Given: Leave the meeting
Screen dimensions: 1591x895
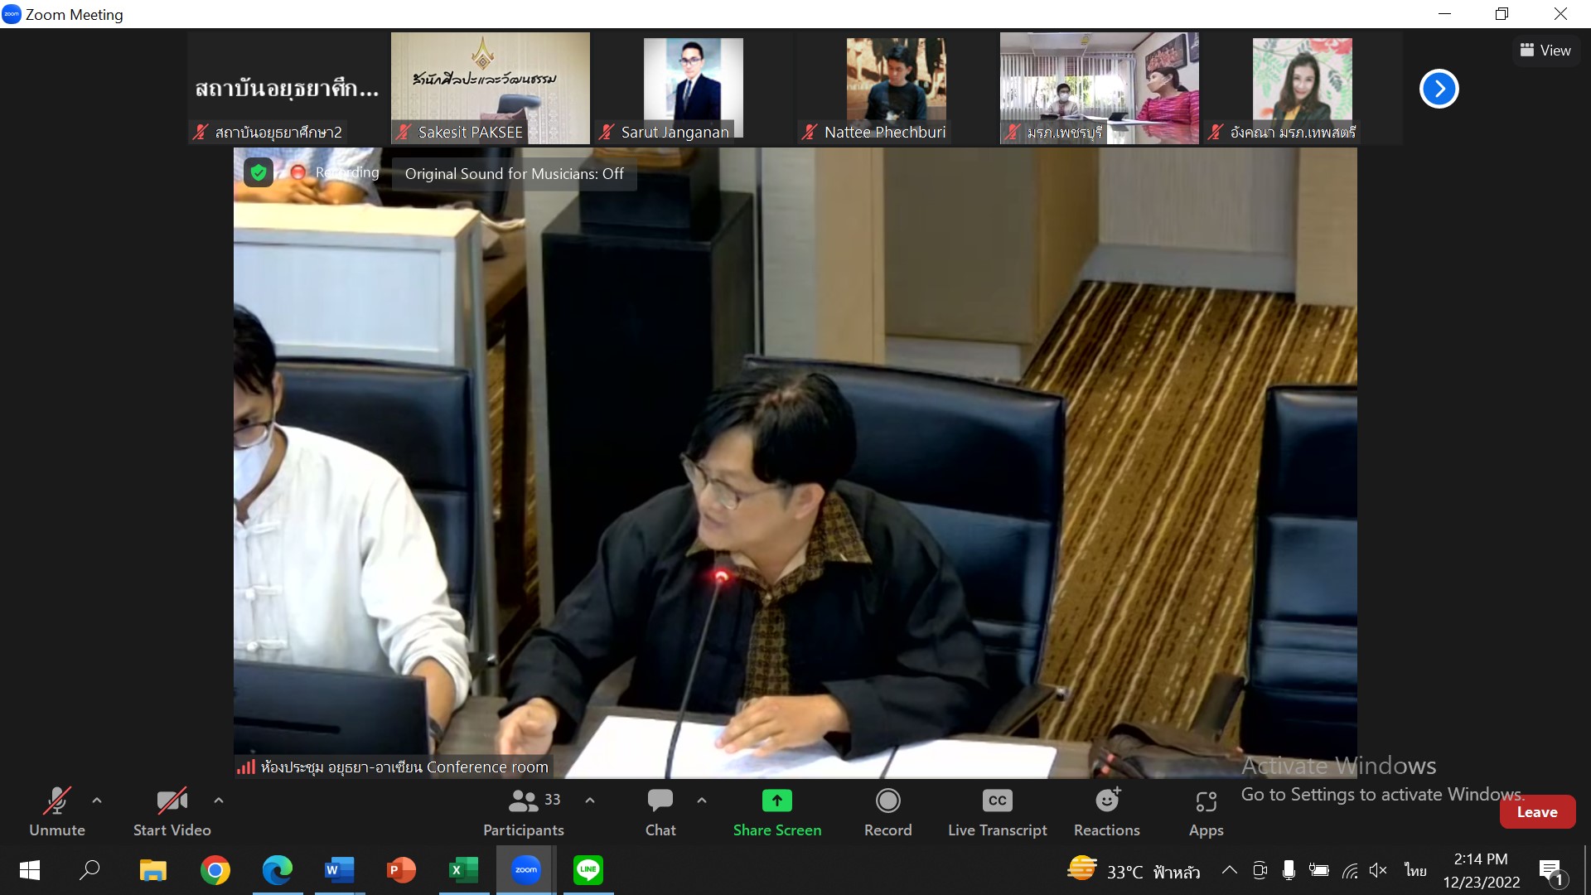Looking at the screenshot, I should point(1537,812).
